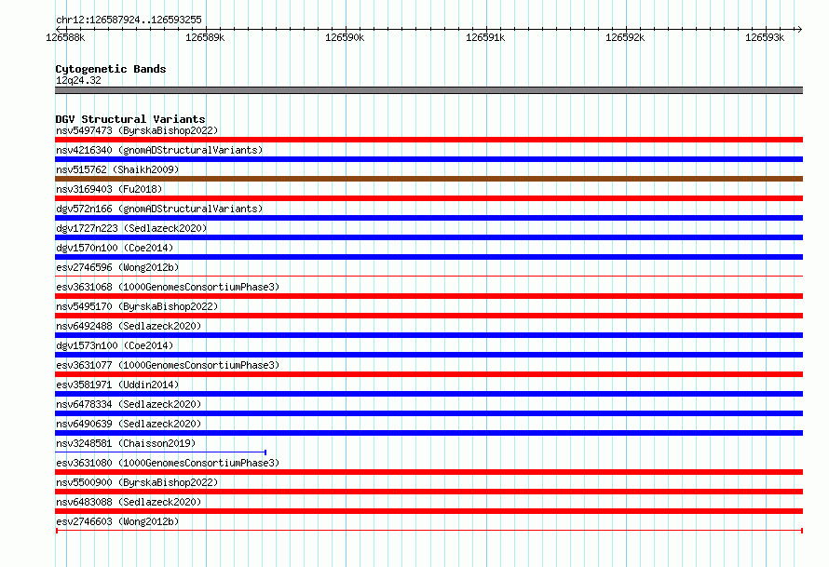829x567 pixels.
Task: Click the 126590k ruler position
Action: [x=345, y=37]
